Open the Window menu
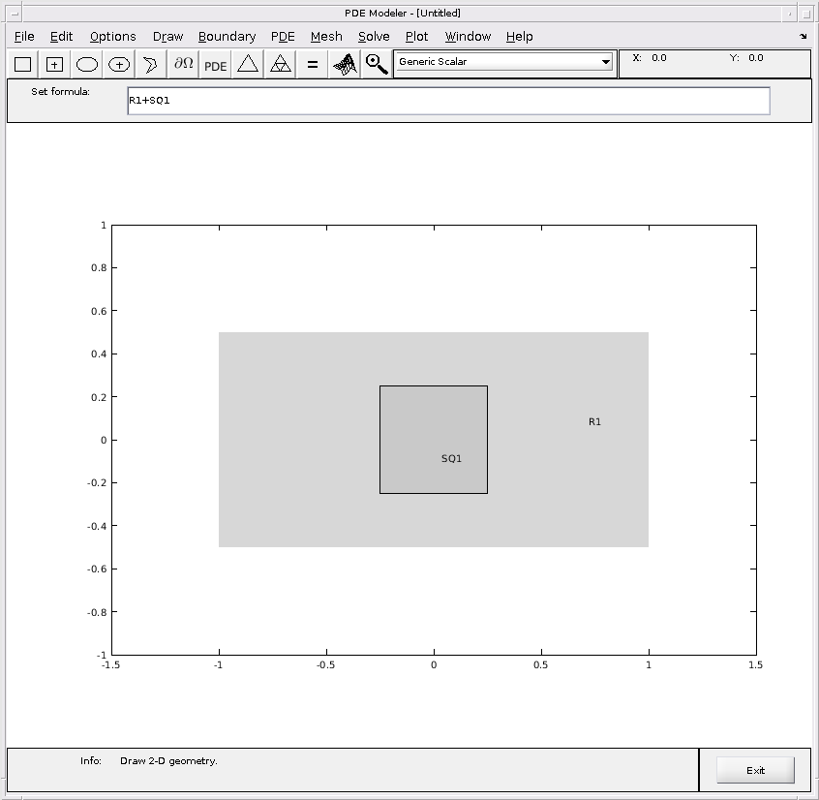The width and height of the screenshot is (819, 800). point(468,37)
